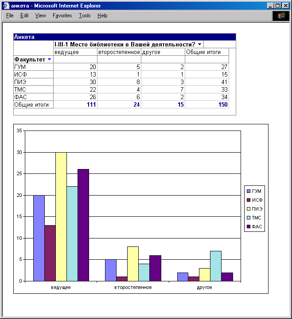
Task: Click the ТМС row total cell 33
Action: pyautogui.click(x=207, y=89)
